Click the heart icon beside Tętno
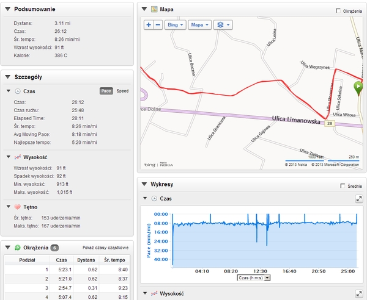Screen dimensions: 367x300 pos(17,207)
